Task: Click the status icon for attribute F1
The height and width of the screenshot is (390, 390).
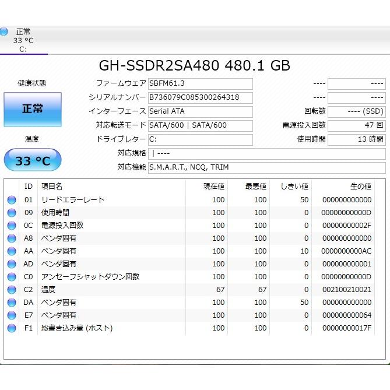Action: click(x=12, y=328)
